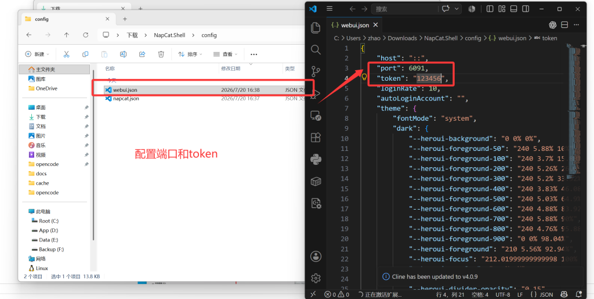
Task: Open the VS Code Explorer view
Action: click(x=316, y=27)
